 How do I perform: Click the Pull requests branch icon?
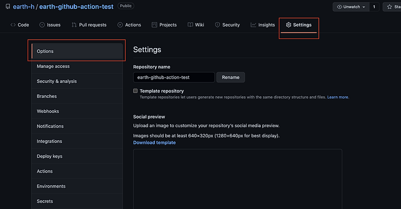[74, 25]
